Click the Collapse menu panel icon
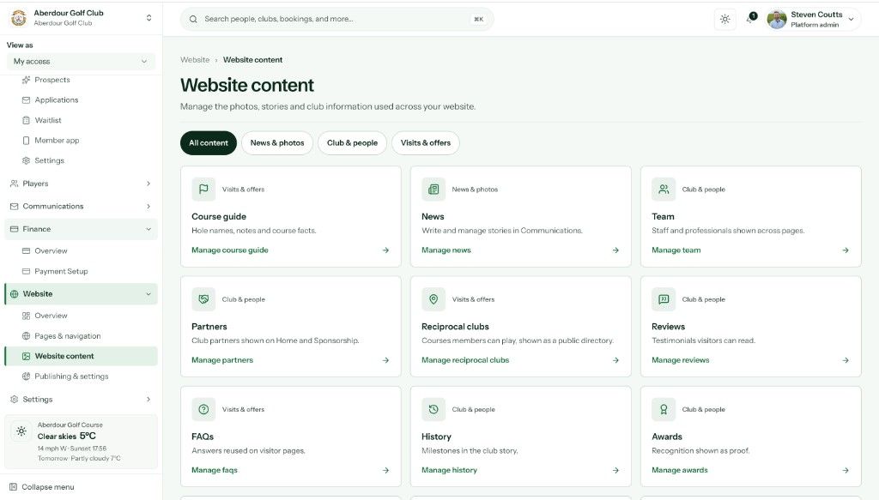Viewport: 879px width, 500px height. click(x=13, y=487)
